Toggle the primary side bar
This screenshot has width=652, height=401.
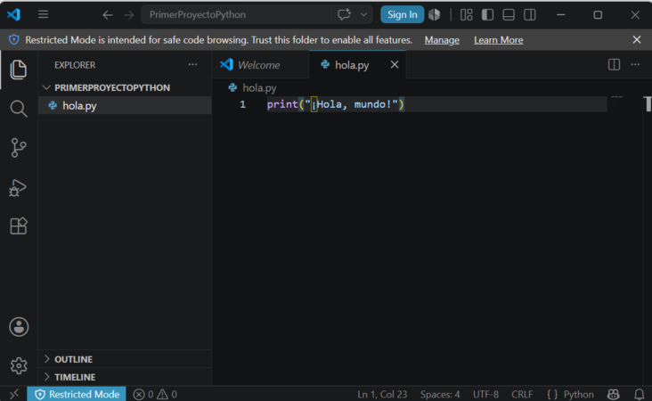tap(487, 14)
